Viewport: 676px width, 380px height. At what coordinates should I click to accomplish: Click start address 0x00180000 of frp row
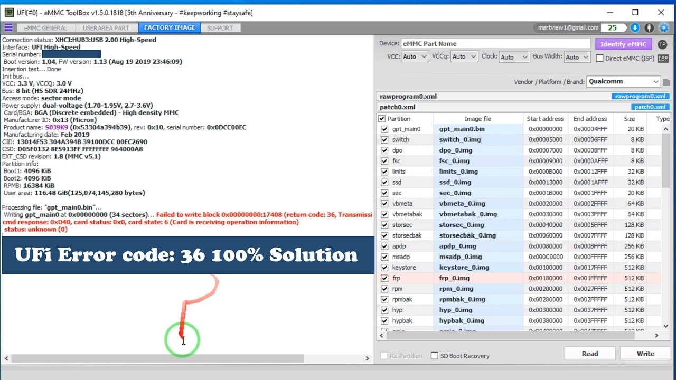(x=546, y=278)
